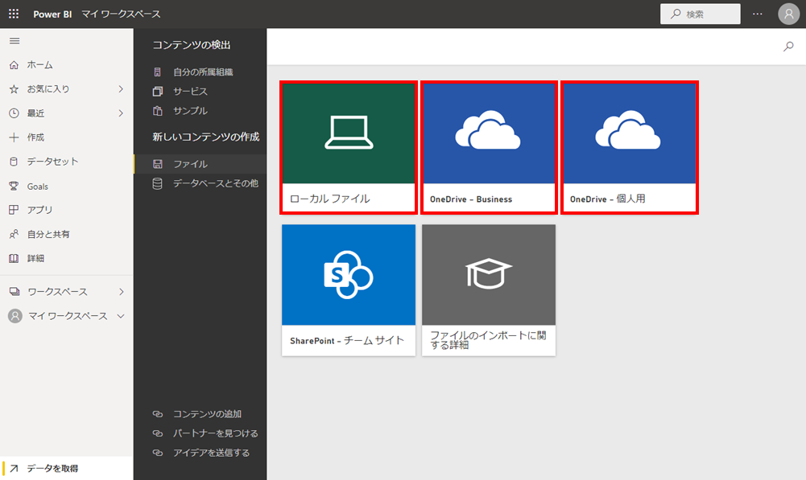Screen dimensions: 806x480
Task: Click the magnifier icon in content area
Action: (x=788, y=47)
